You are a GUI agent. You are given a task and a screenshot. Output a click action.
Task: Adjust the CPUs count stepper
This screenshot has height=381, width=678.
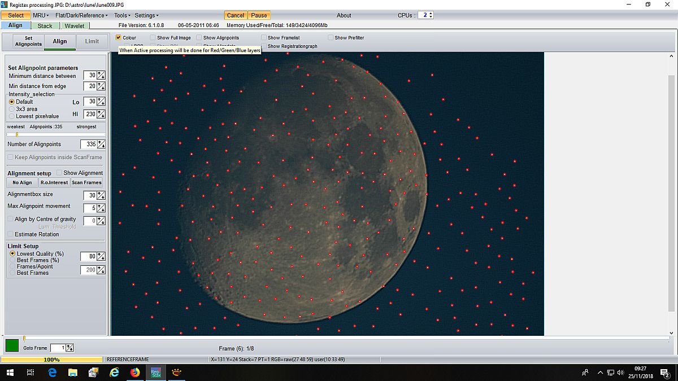coord(431,15)
